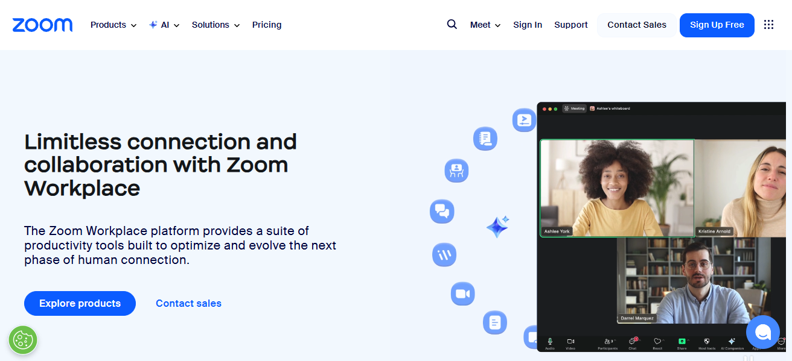Open cookie preferences icon

point(23,339)
